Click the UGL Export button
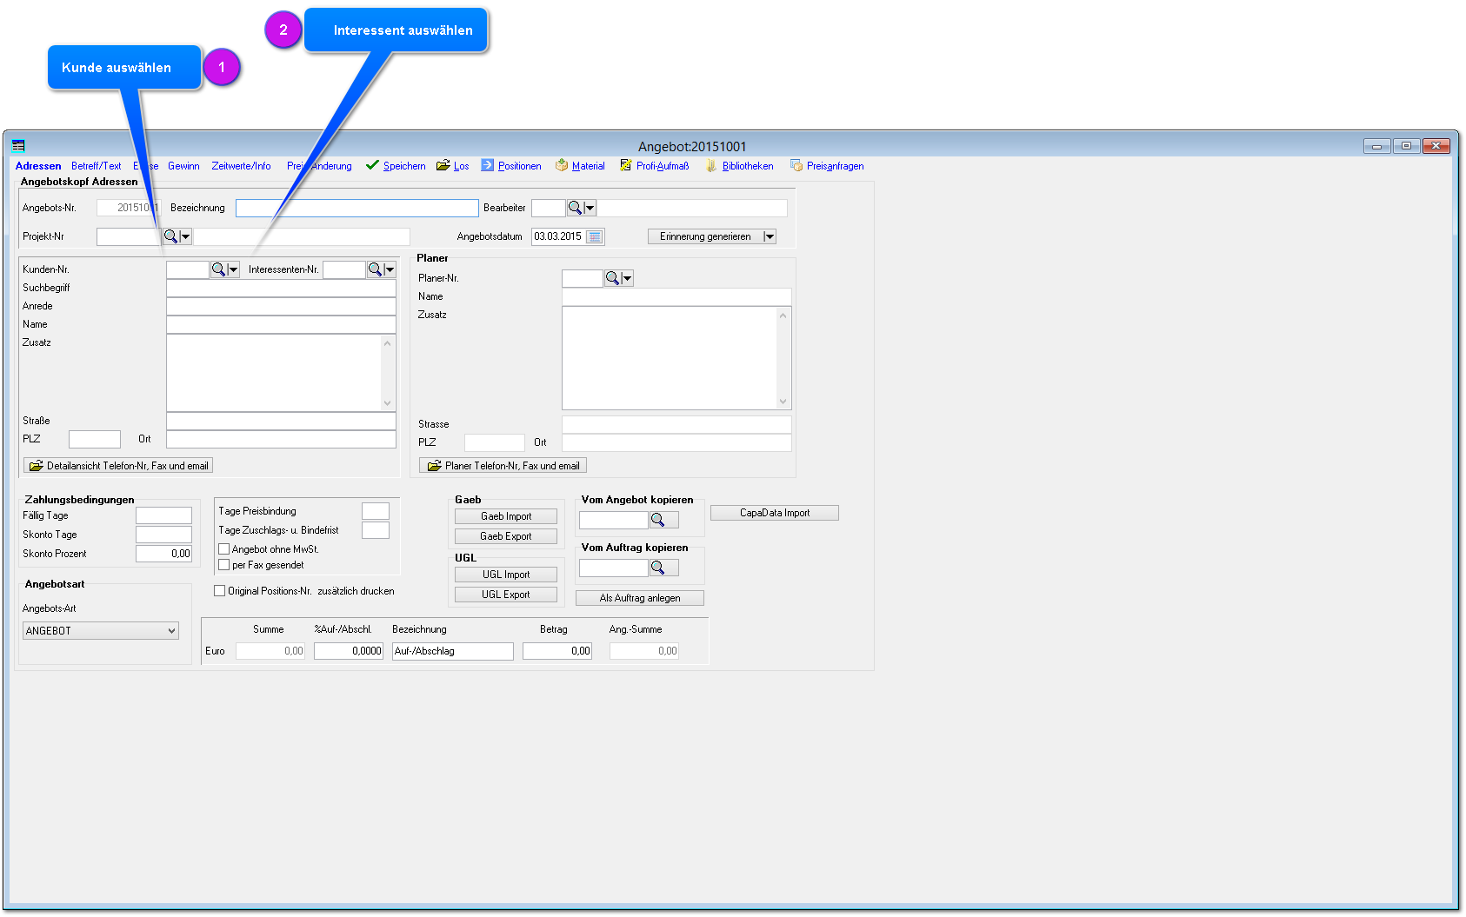This screenshot has height=917, width=1466. 506,595
